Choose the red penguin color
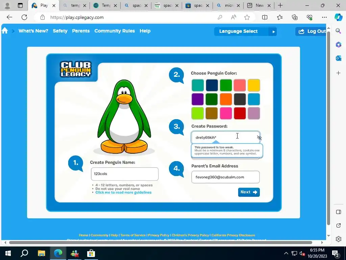 click(x=240, y=113)
